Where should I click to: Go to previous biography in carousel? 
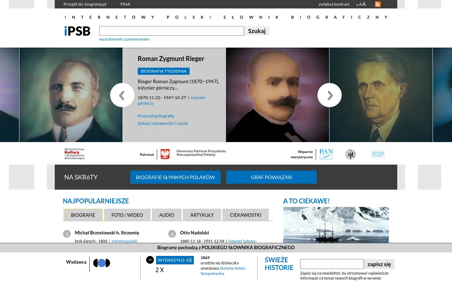pyautogui.click(x=122, y=95)
